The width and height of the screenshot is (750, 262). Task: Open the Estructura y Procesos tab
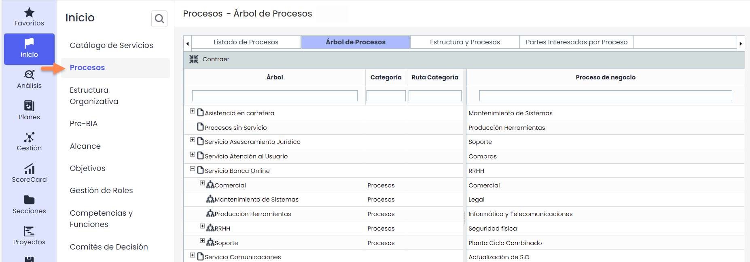pos(465,42)
